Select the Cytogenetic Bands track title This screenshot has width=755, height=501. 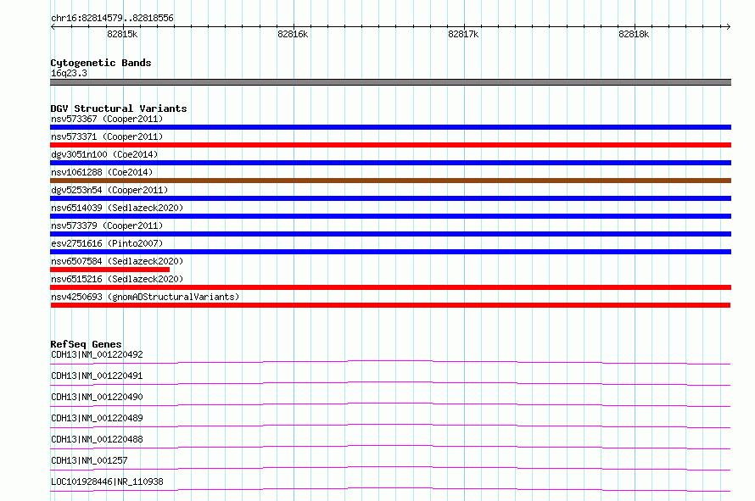pyautogui.click(x=101, y=63)
